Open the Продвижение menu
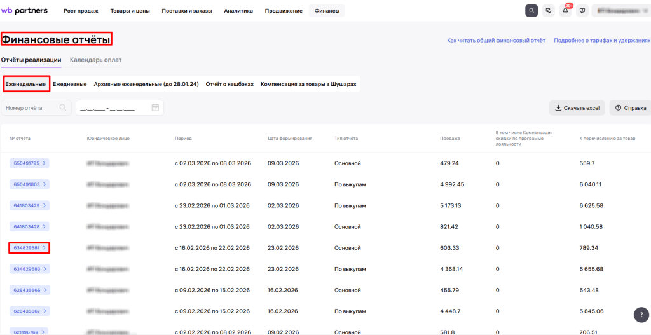 click(x=284, y=11)
